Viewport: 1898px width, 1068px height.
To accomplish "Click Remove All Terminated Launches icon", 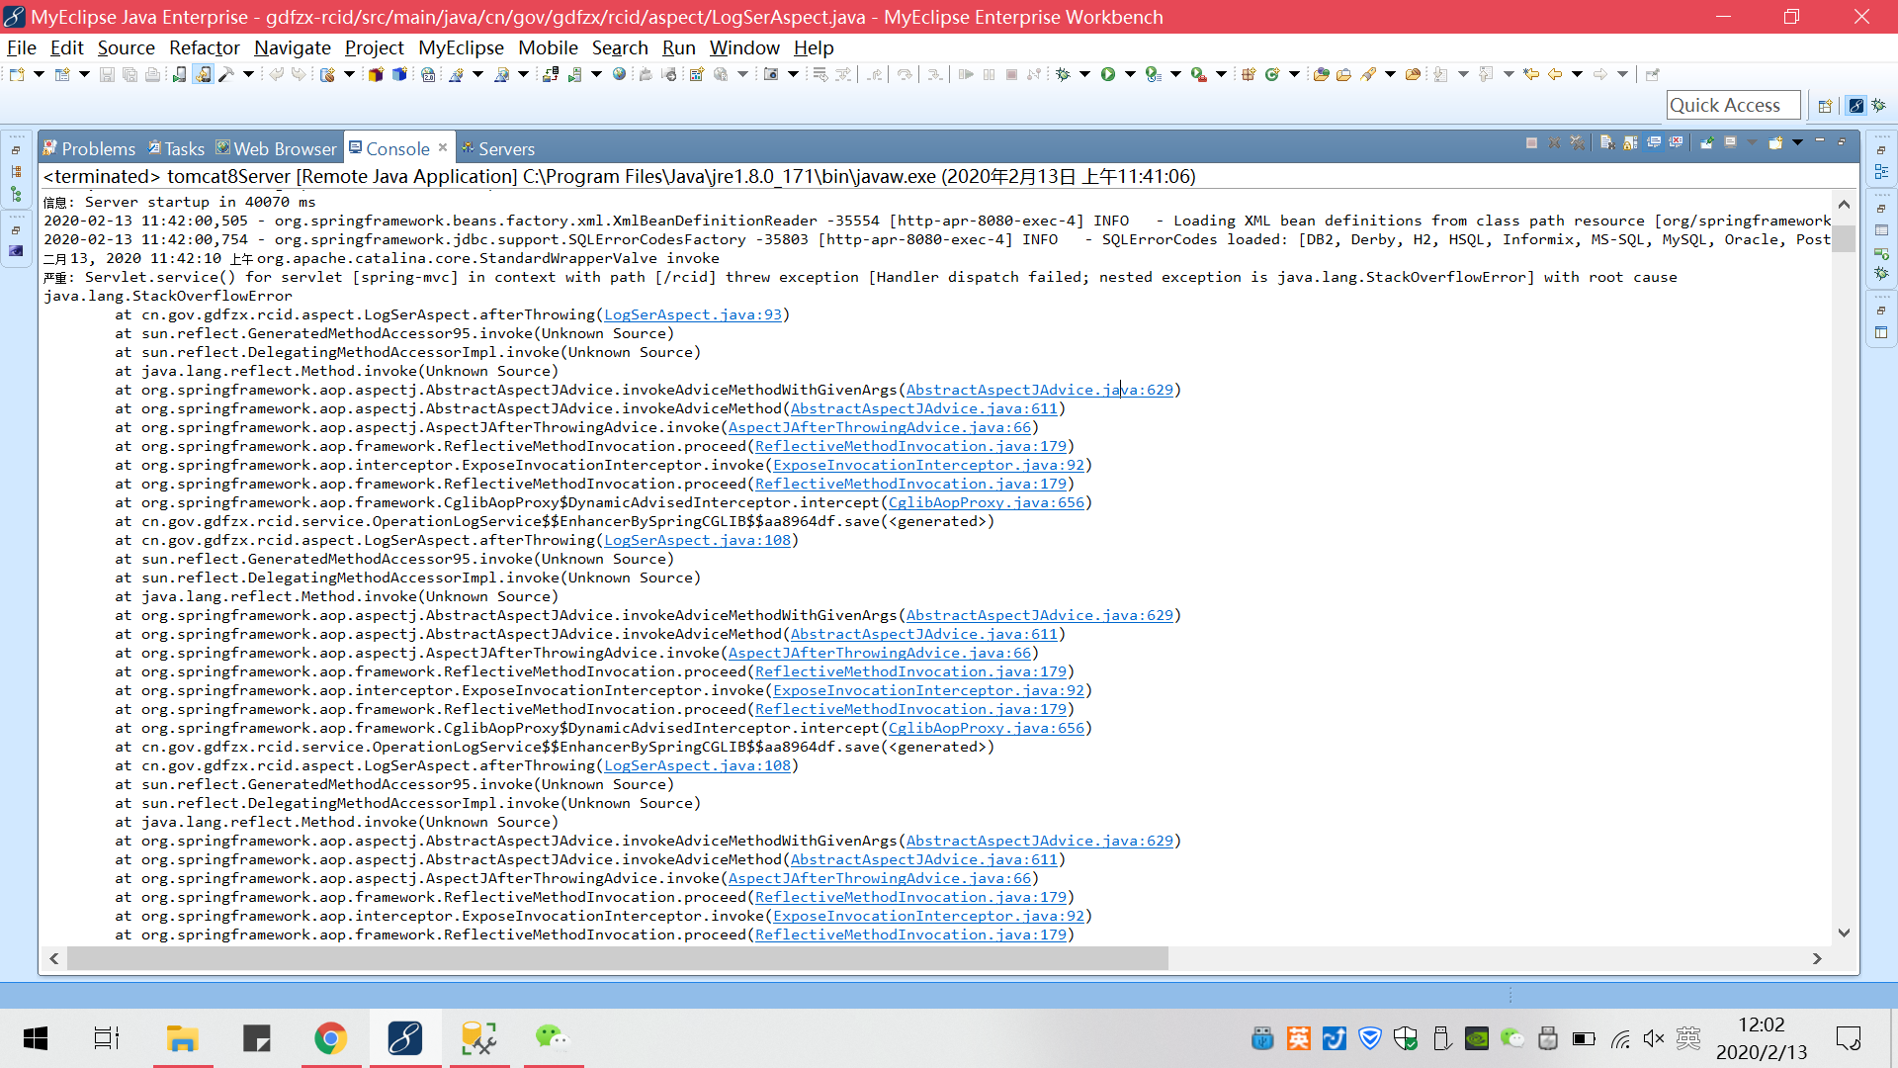I will click(x=1578, y=143).
